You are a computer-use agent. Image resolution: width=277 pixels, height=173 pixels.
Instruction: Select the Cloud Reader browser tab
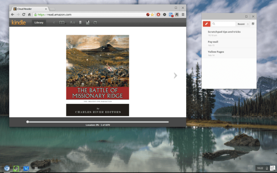tap(30, 9)
